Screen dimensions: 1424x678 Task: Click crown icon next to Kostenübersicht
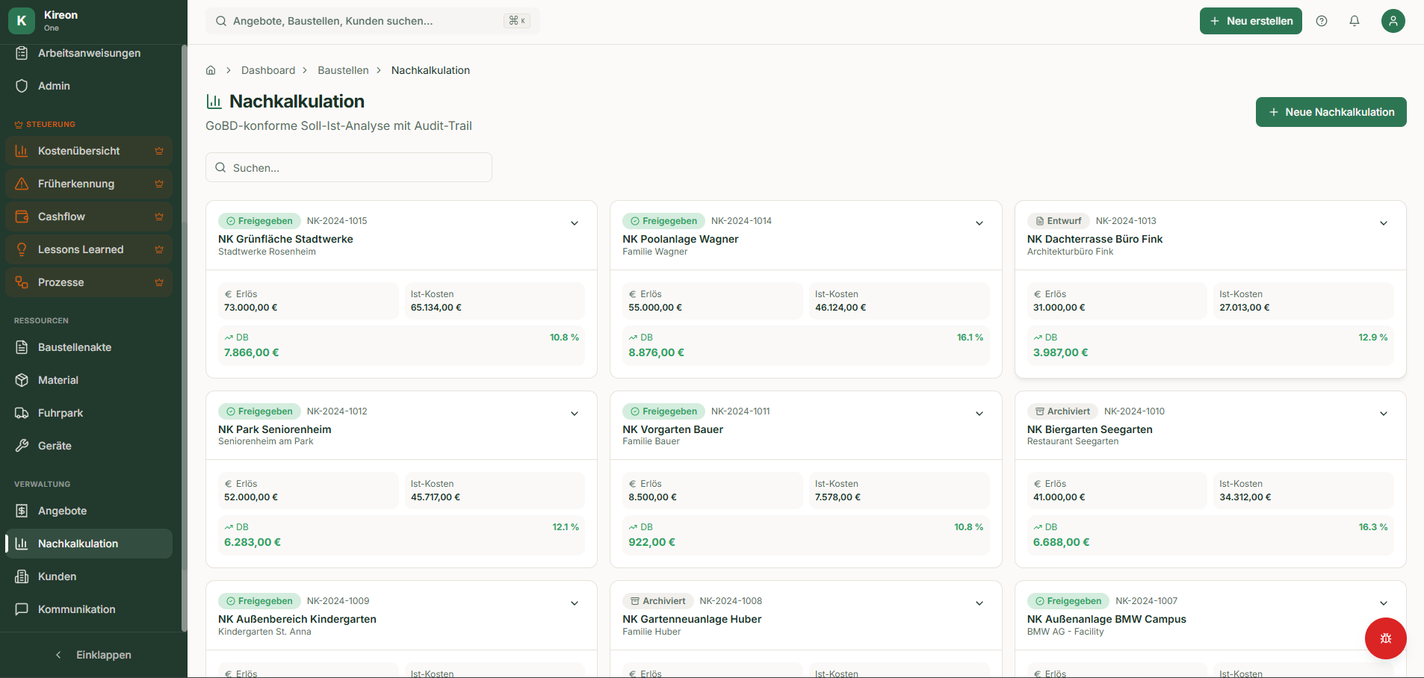click(x=159, y=151)
